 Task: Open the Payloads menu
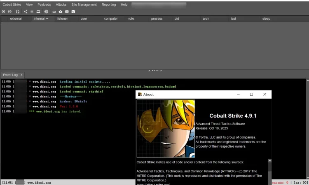(x=44, y=5)
